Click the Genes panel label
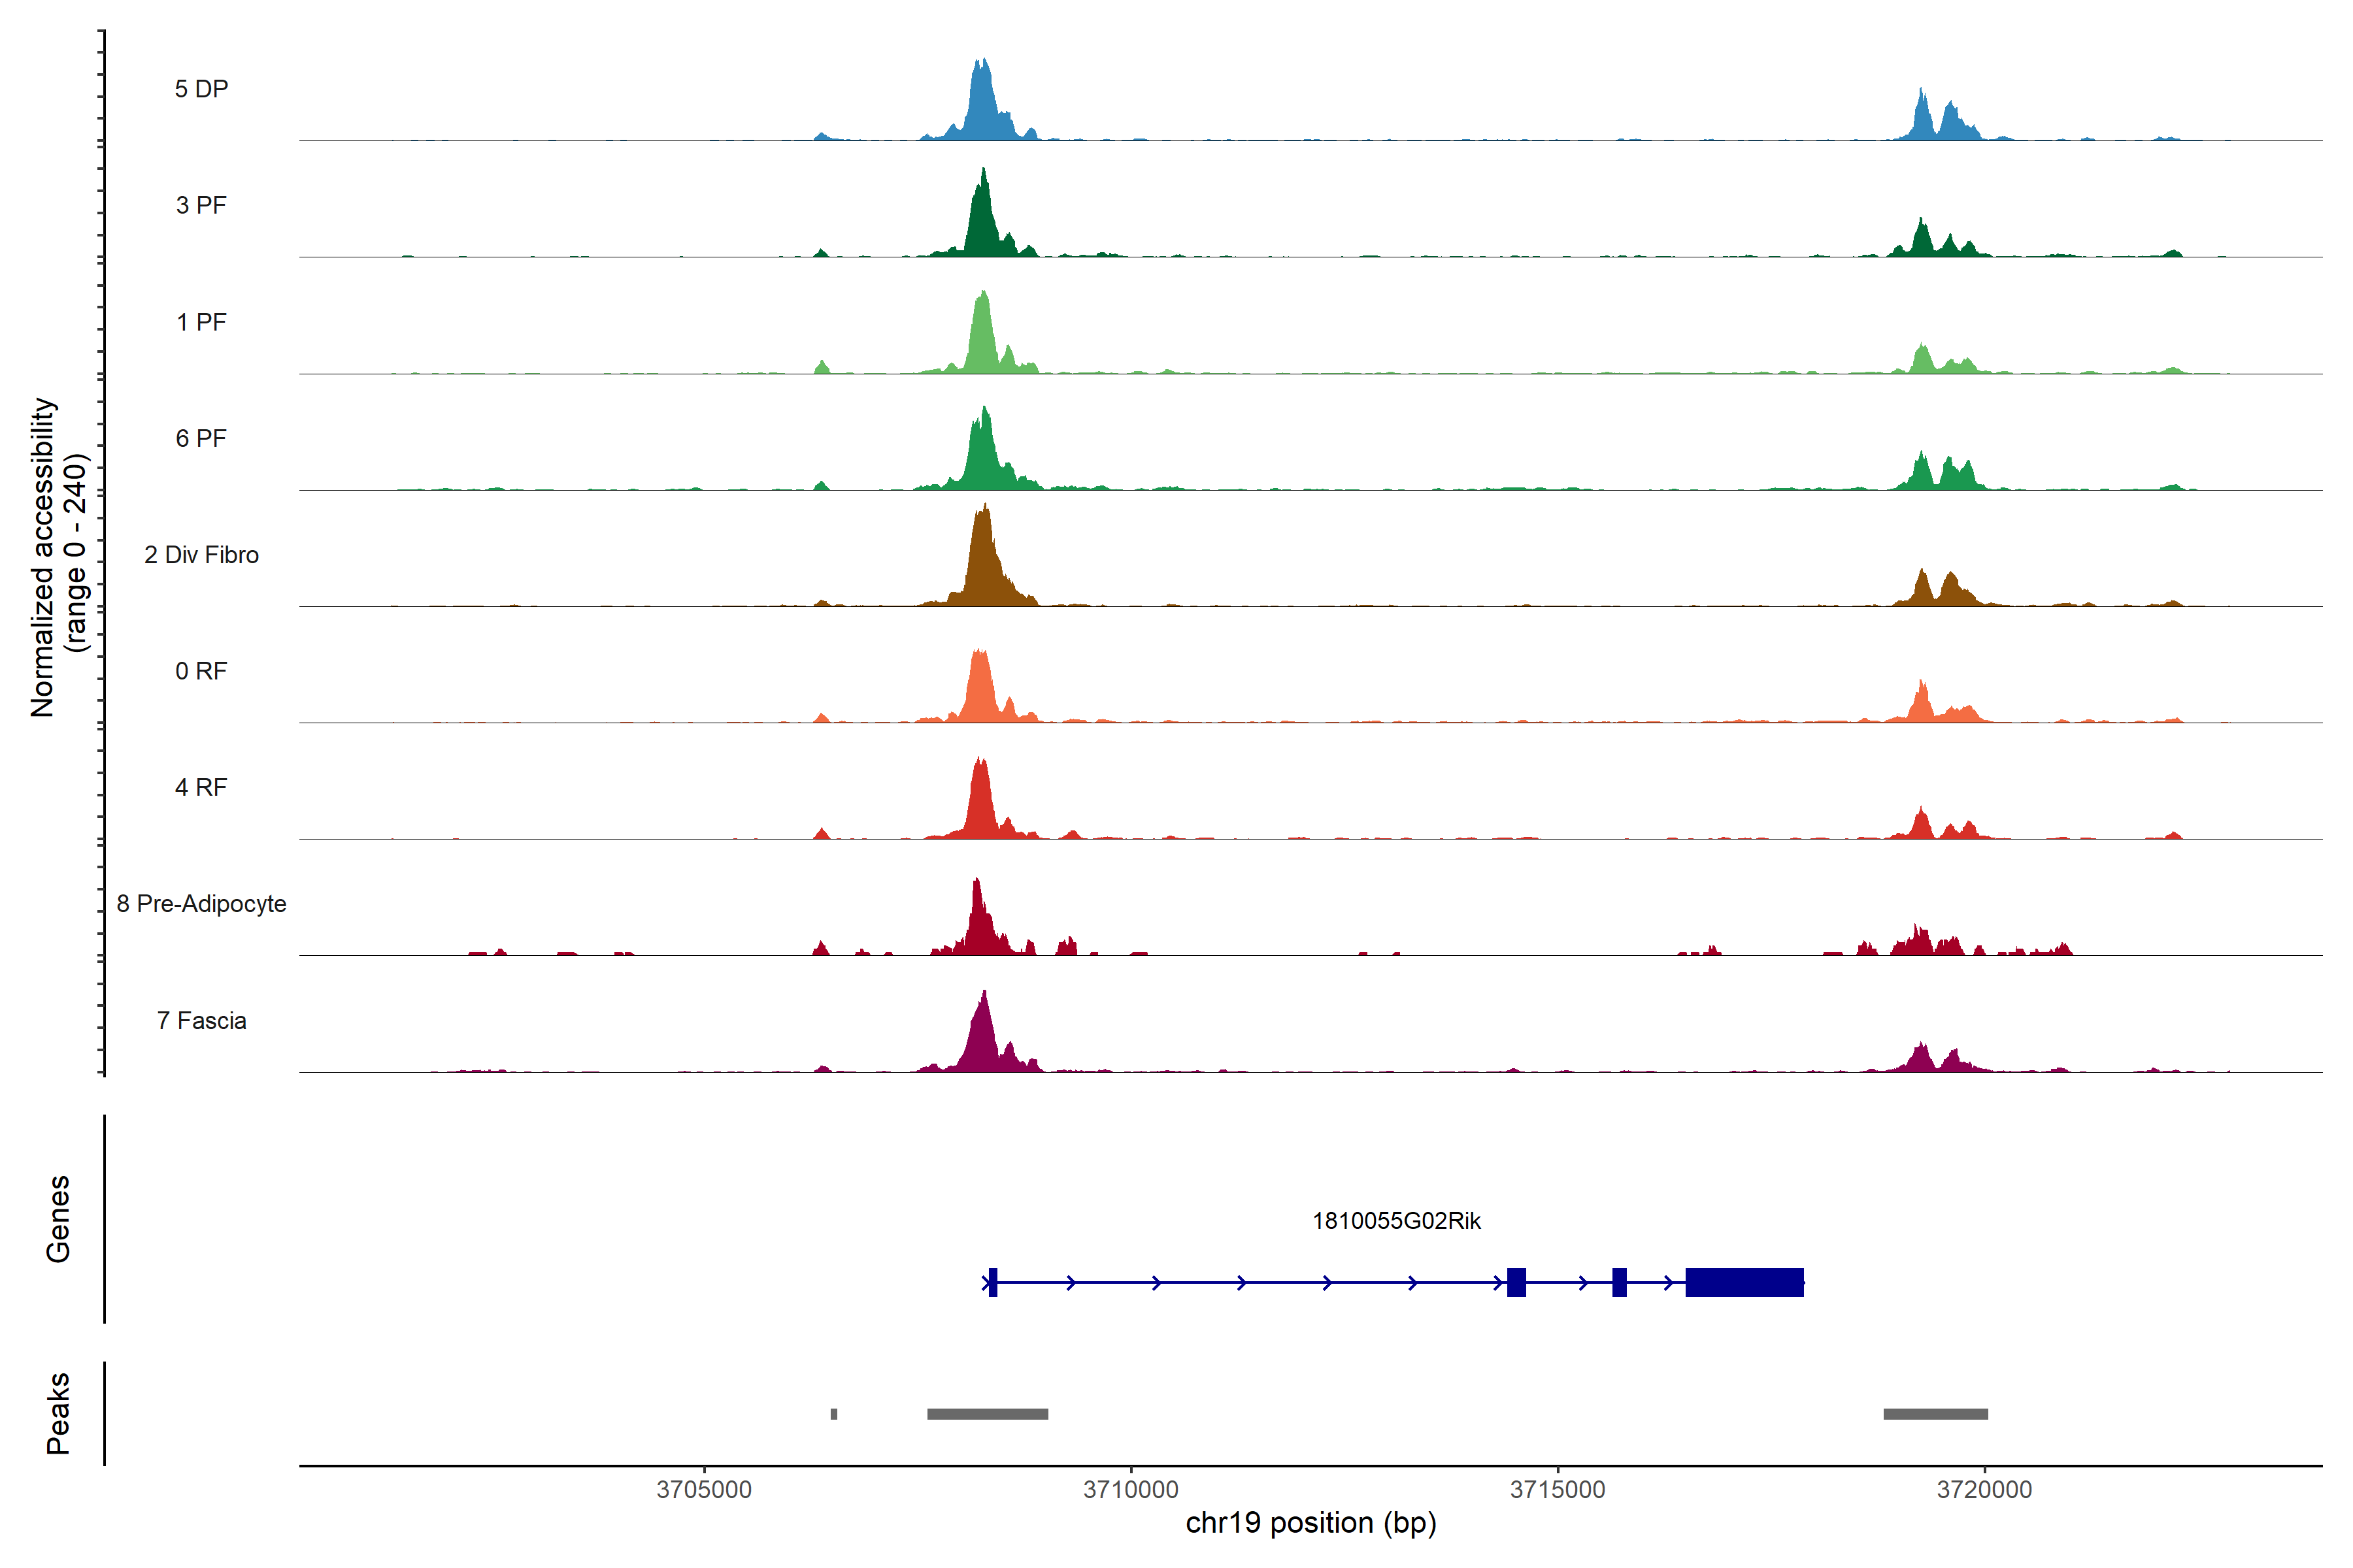 coord(58,1218)
